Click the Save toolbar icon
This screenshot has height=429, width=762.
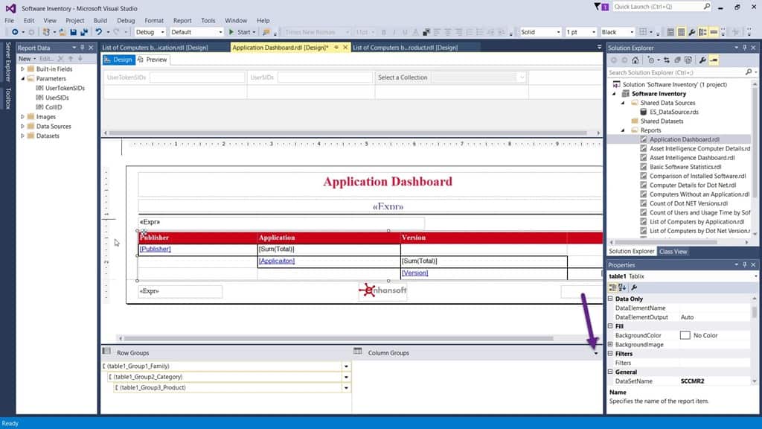[74, 33]
